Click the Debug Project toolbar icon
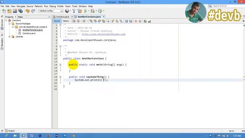 click(x=93, y=11)
